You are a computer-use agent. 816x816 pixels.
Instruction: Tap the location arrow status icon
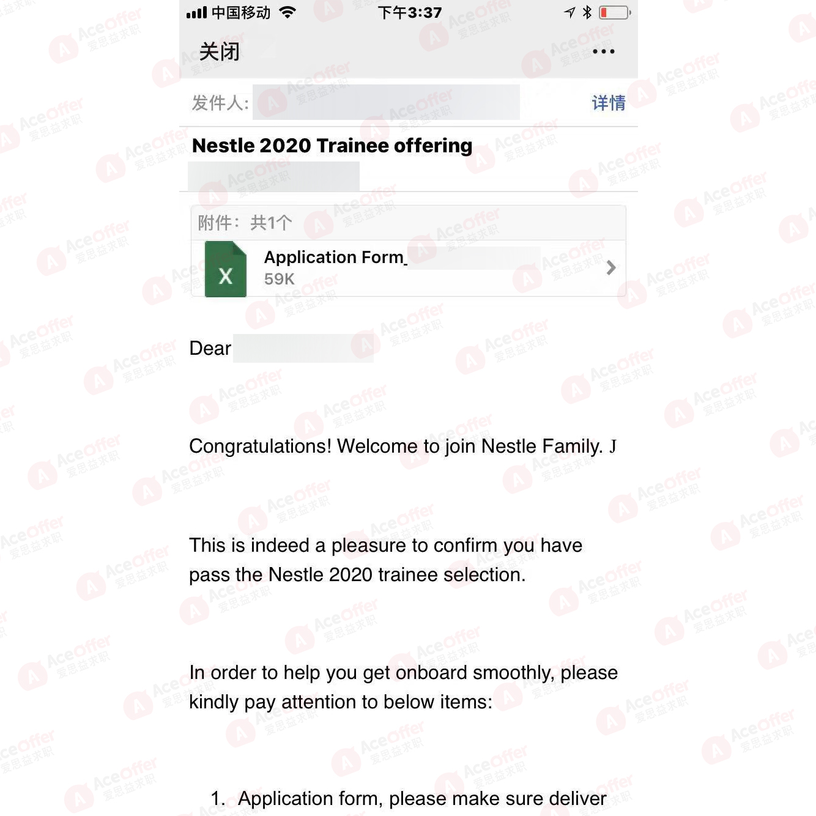click(569, 12)
